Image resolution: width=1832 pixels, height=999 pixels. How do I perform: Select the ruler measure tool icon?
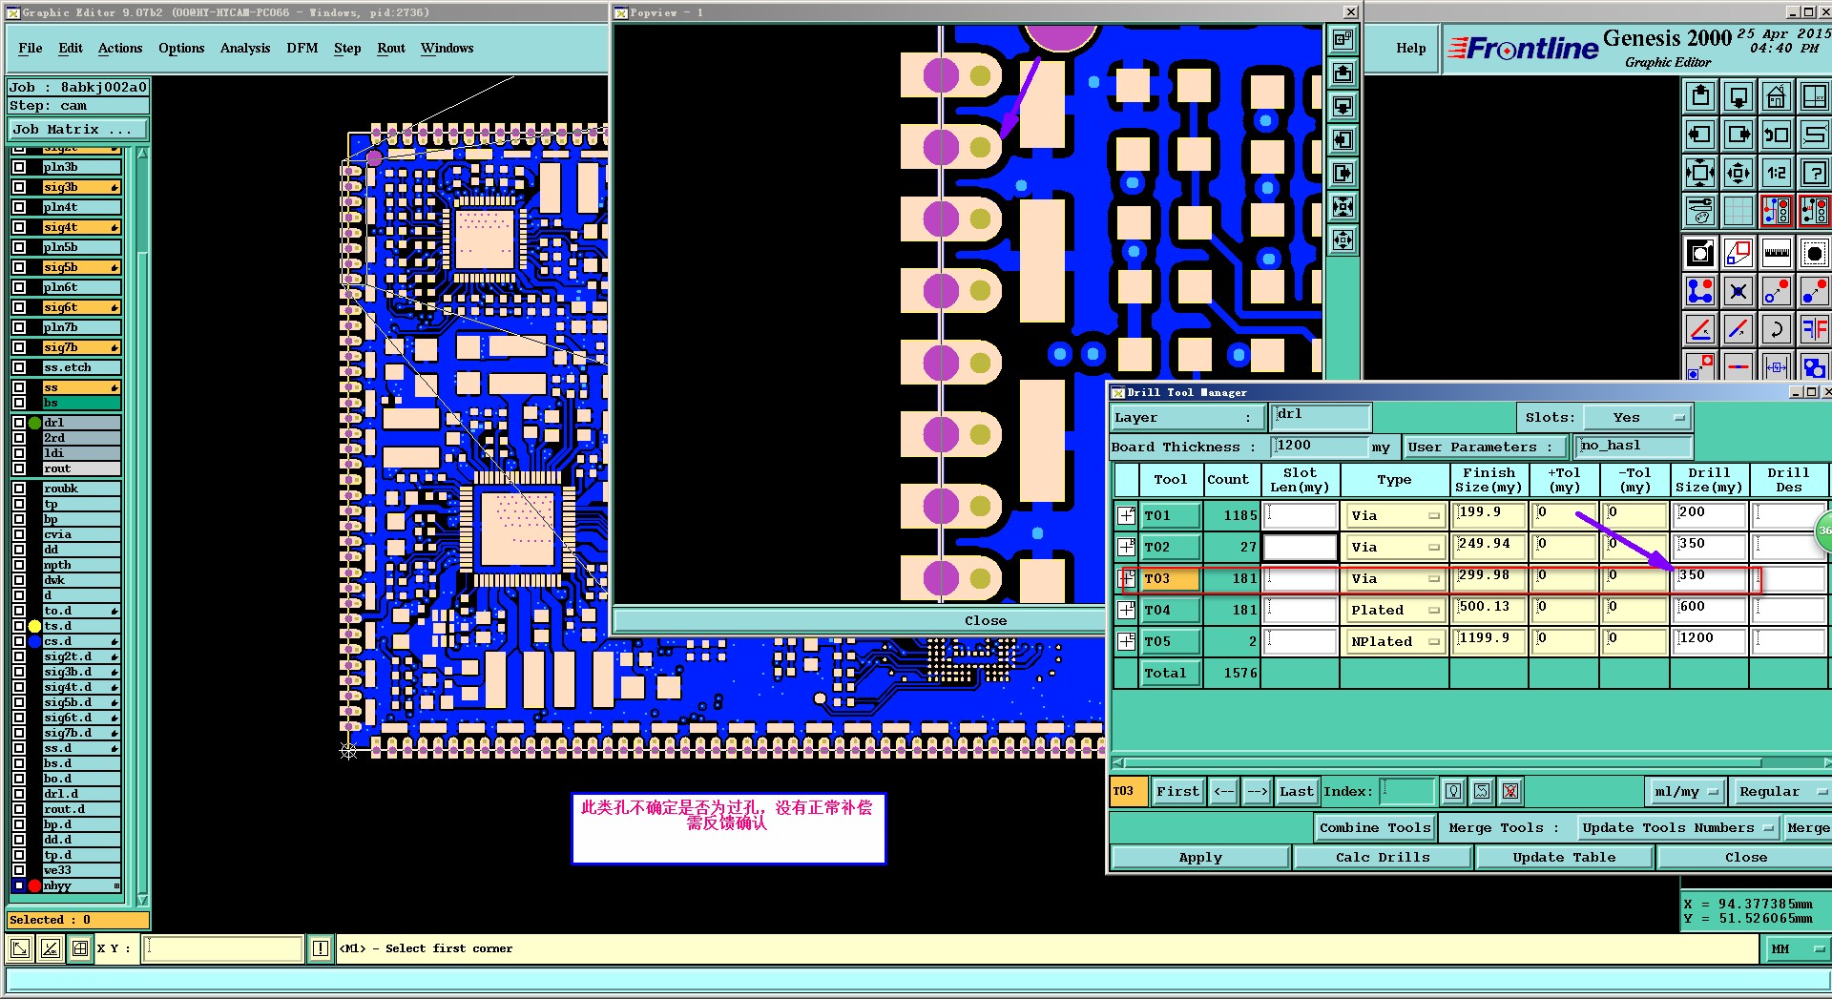click(x=1777, y=253)
